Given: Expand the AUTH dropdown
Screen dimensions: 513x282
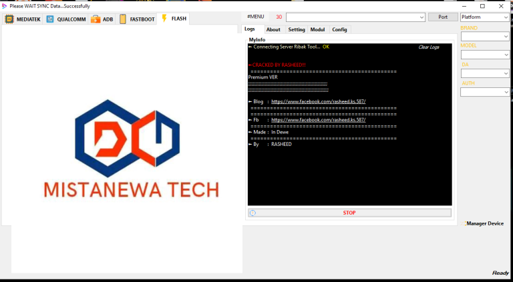Looking at the screenshot, I should [485, 92].
